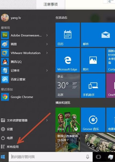
Task: Expand VMware Workstation jump list arrow
Action: [47, 53]
